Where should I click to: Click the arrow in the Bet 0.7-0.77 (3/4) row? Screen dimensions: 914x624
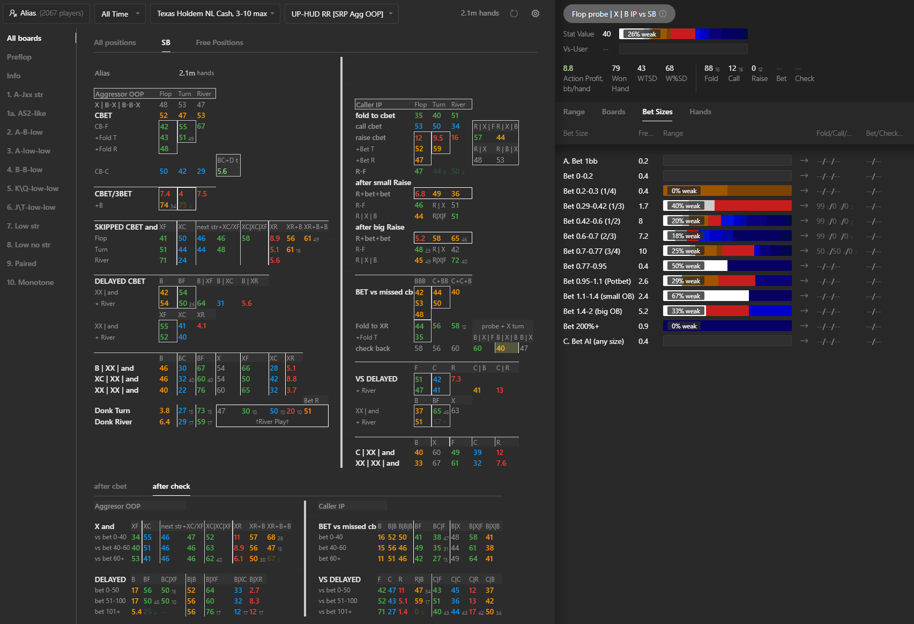pos(804,251)
